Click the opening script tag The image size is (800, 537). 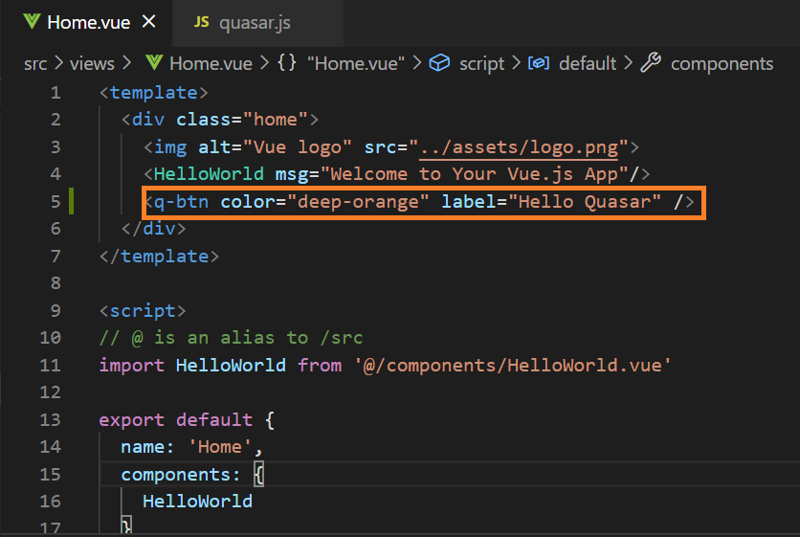pos(143,310)
